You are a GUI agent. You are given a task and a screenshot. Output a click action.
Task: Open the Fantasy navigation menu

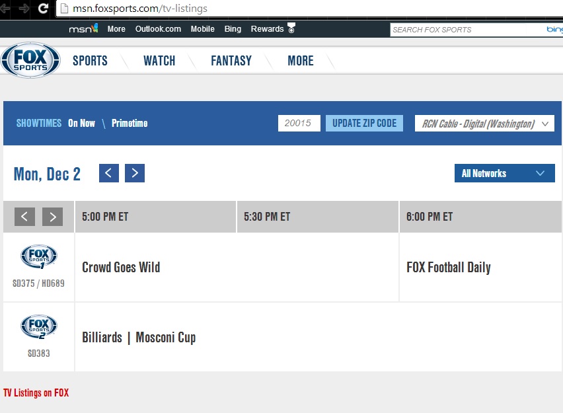click(x=231, y=61)
